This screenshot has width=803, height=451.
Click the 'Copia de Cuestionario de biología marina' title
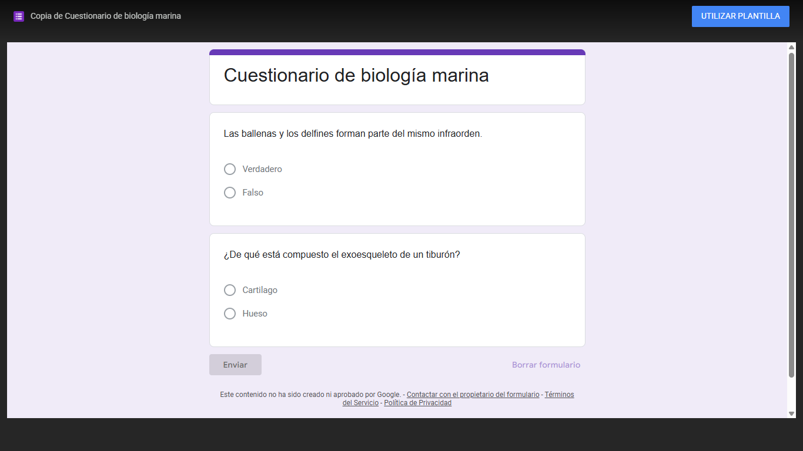[x=106, y=16]
